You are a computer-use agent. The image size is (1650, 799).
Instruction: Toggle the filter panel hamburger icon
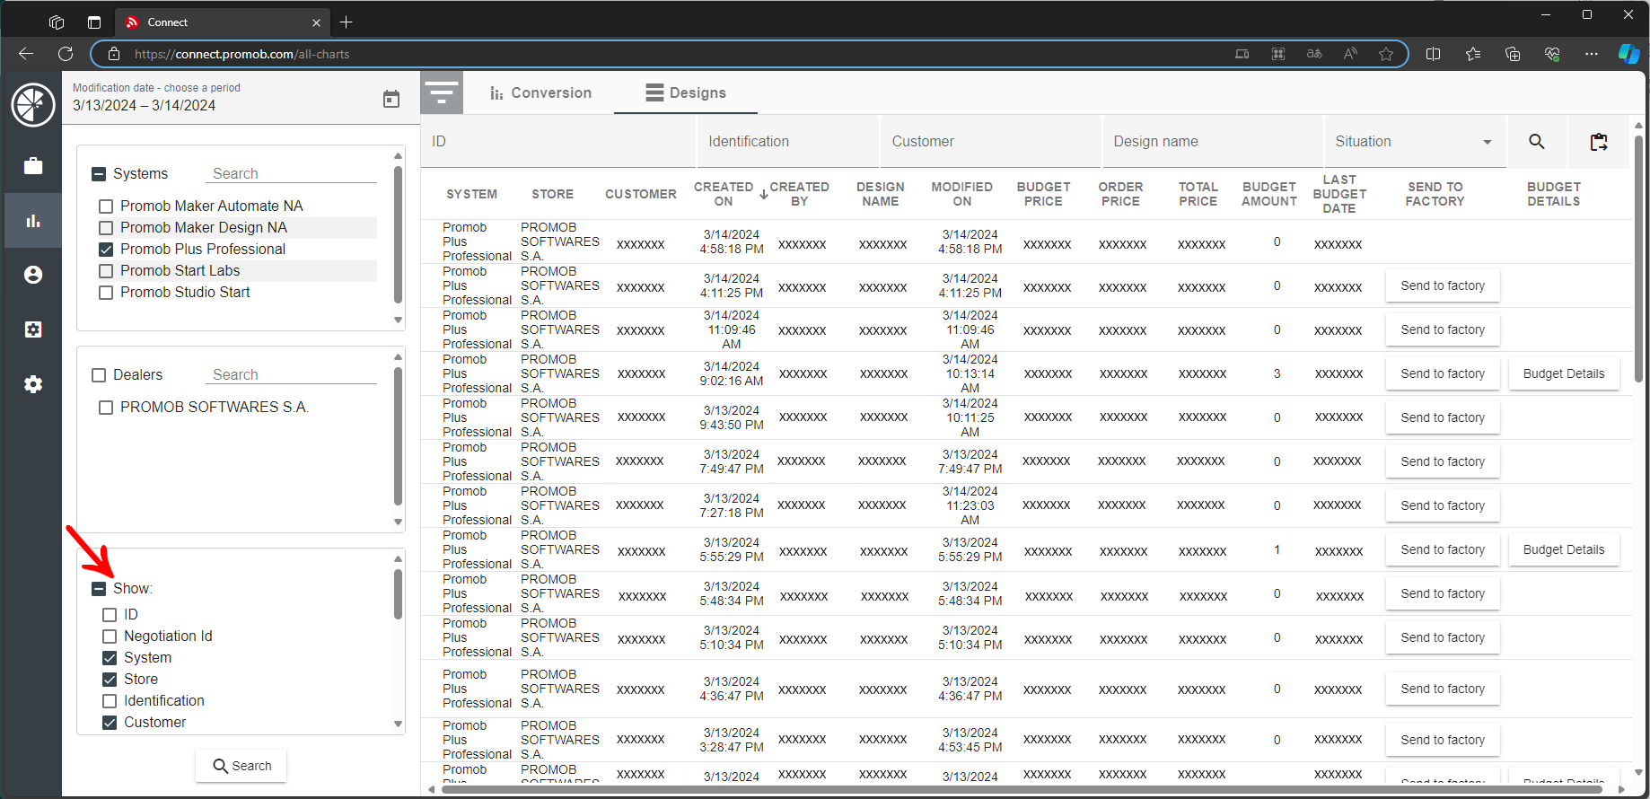(x=442, y=92)
